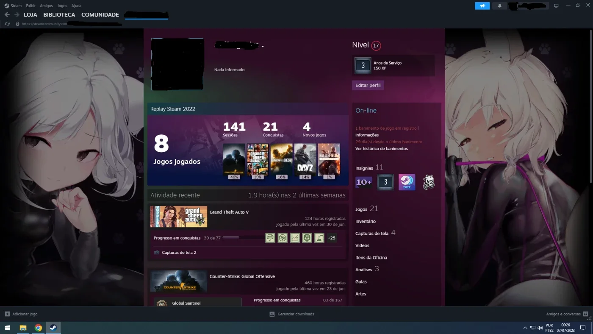This screenshot has width=593, height=334.
Task: Open the running-man achievement icon
Action: (x=283, y=238)
